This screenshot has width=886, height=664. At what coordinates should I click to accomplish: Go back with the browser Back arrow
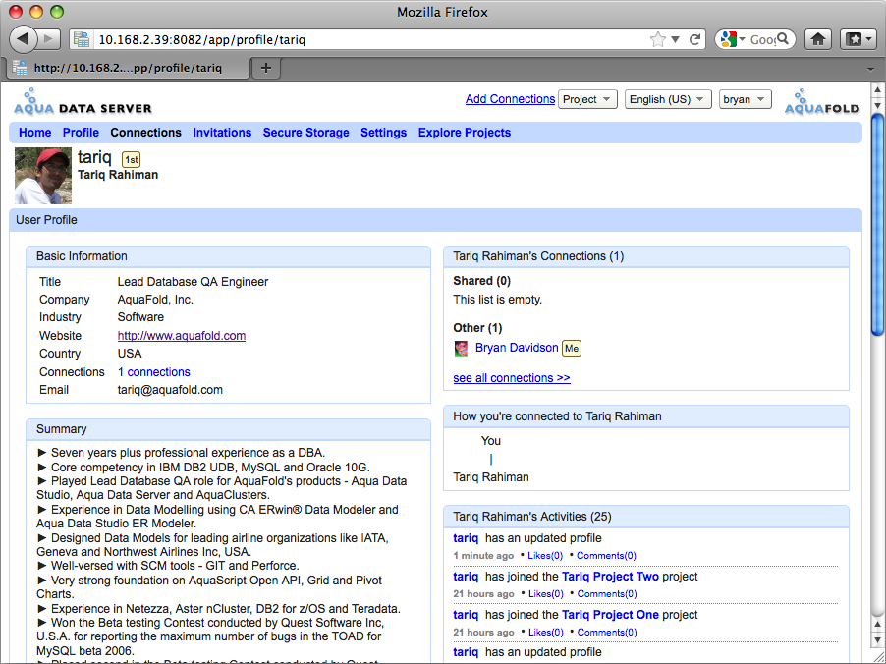point(23,39)
